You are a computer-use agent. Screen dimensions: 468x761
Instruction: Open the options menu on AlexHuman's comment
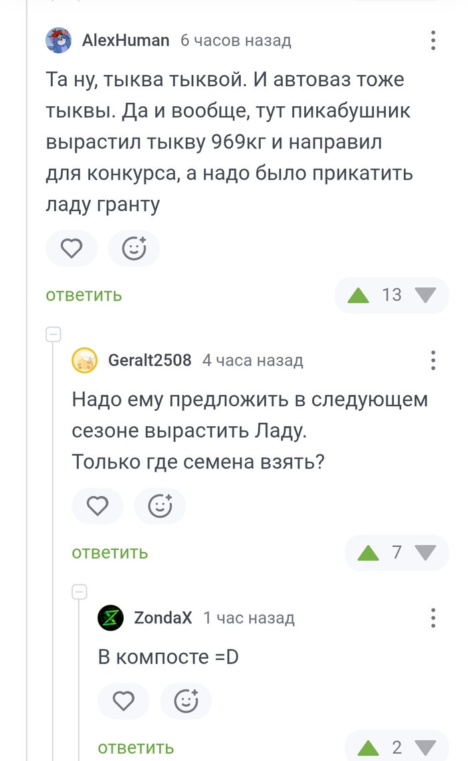(x=433, y=40)
